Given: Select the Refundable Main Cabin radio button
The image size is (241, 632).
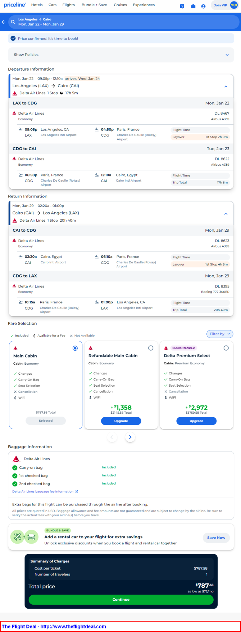Looking at the screenshot, I should (151, 348).
